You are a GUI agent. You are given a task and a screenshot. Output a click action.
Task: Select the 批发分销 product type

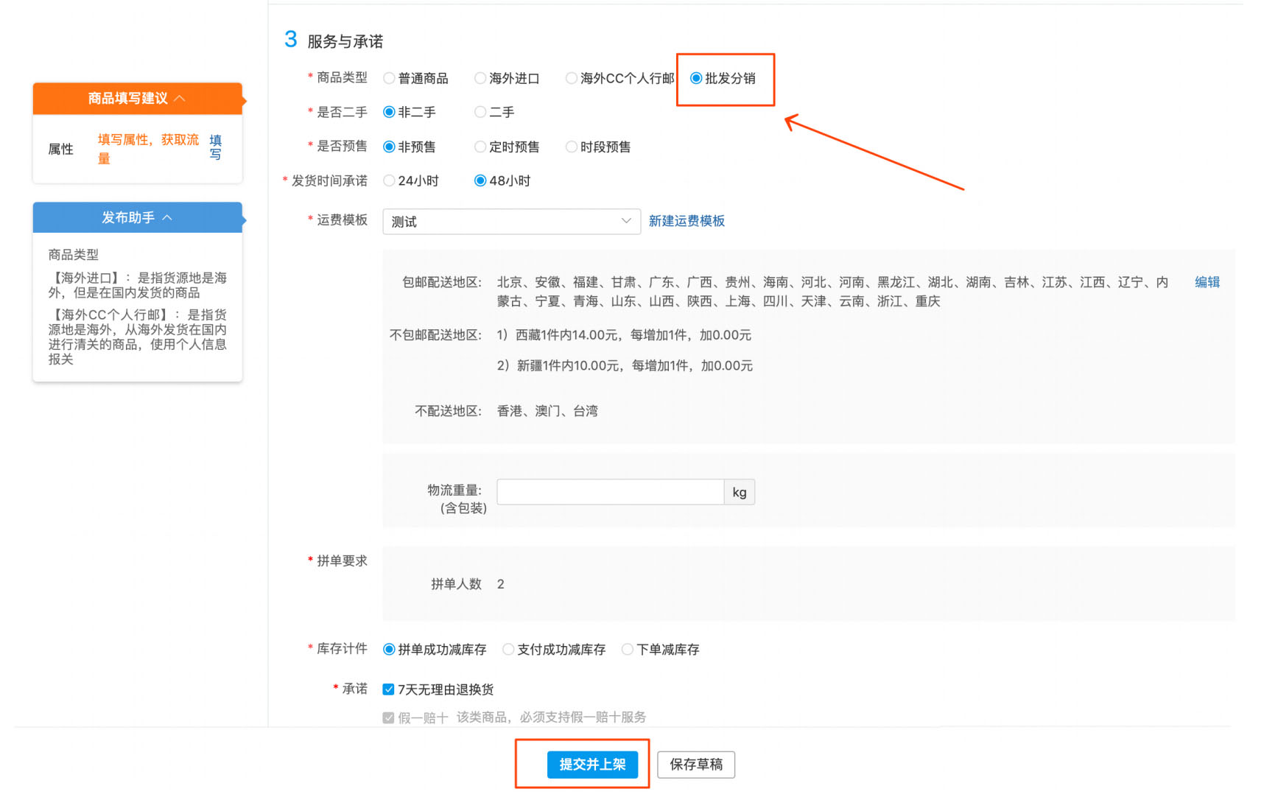(x=694, y=78)
